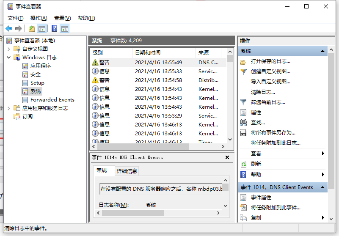
Task: Click 清除日志... in the actions pane
Action: pyautogui.click(x=262, y=92)
